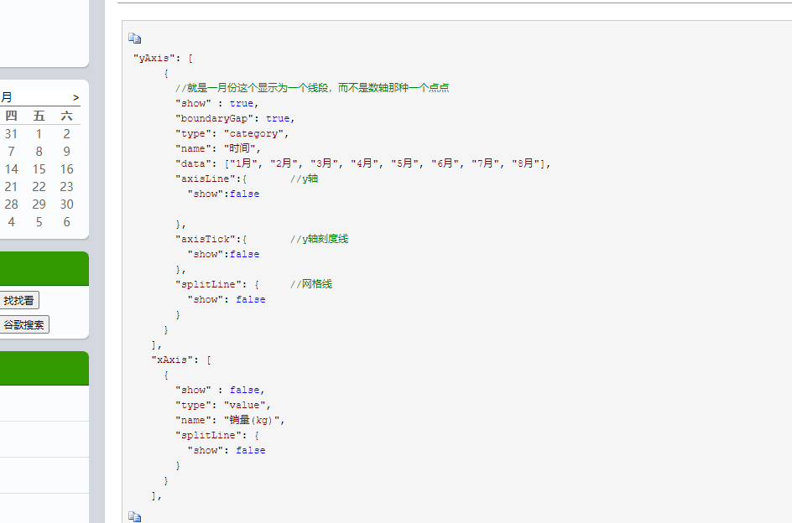Select calendar date 7
Image resolution: width=792 pixels, height=523 pixels.
[11, 152]
